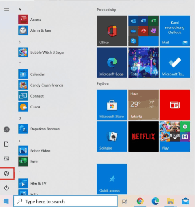Launch Candy Crush Friends

click(40, 85)
